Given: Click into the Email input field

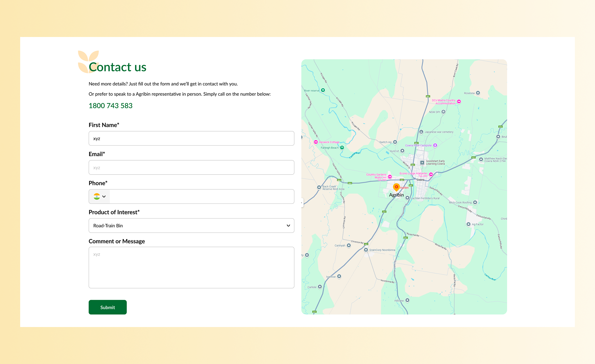Looking at the screenshot, I should coord(191,168).
